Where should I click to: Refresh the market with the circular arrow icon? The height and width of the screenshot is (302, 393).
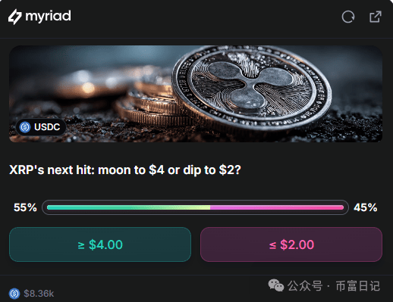(348, 17)
